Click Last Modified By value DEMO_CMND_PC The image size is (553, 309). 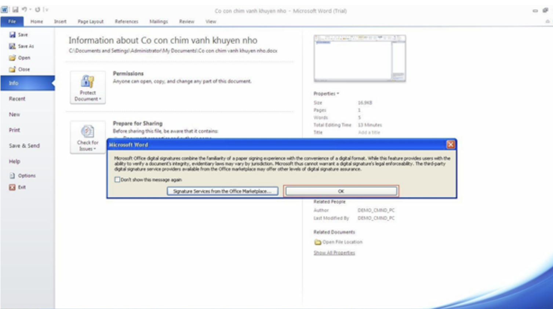pyautogui.click(x=376, y=218)
